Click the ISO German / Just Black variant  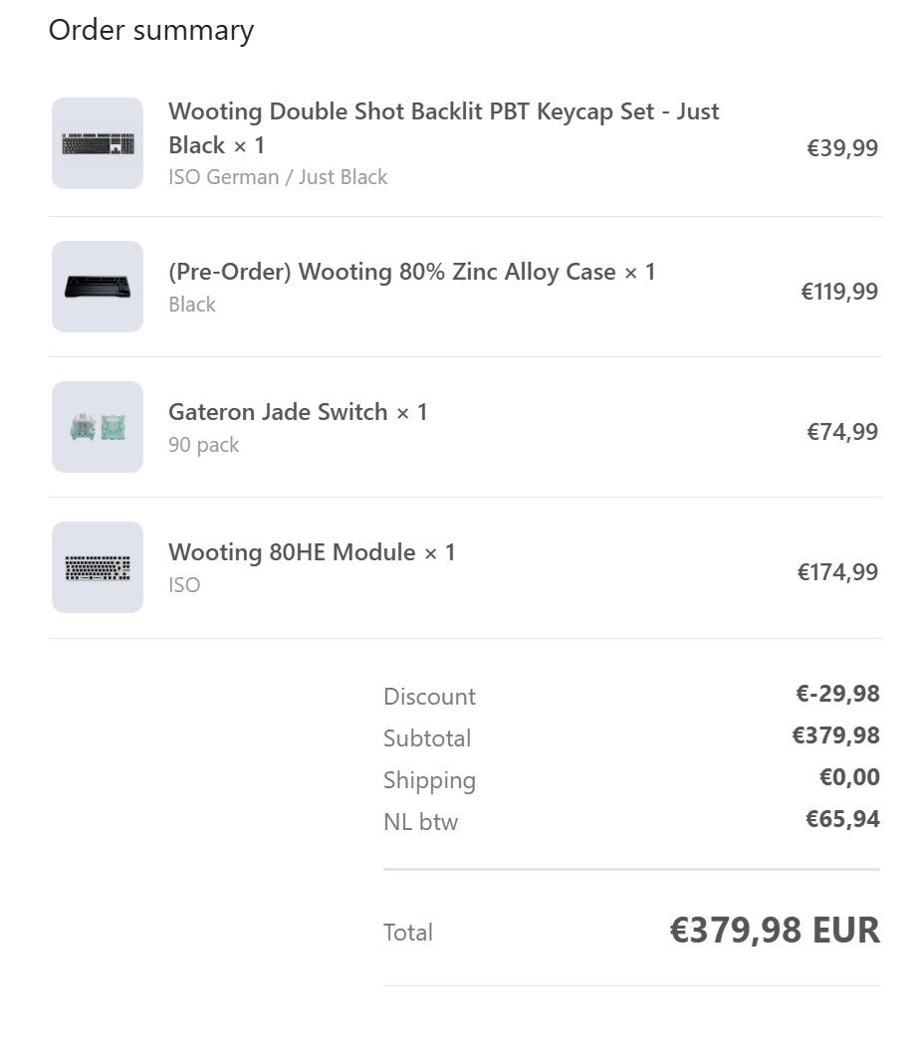[x=278, y=177]
